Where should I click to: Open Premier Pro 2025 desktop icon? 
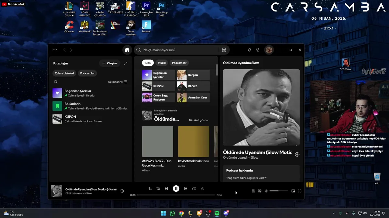click(x=146, y=9)
